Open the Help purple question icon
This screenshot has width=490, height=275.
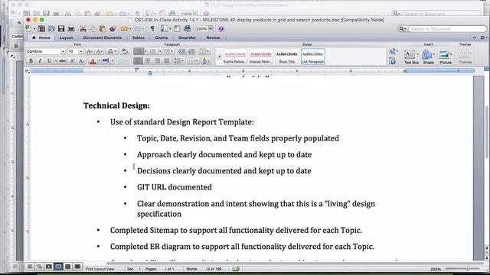tap(221, 29)
